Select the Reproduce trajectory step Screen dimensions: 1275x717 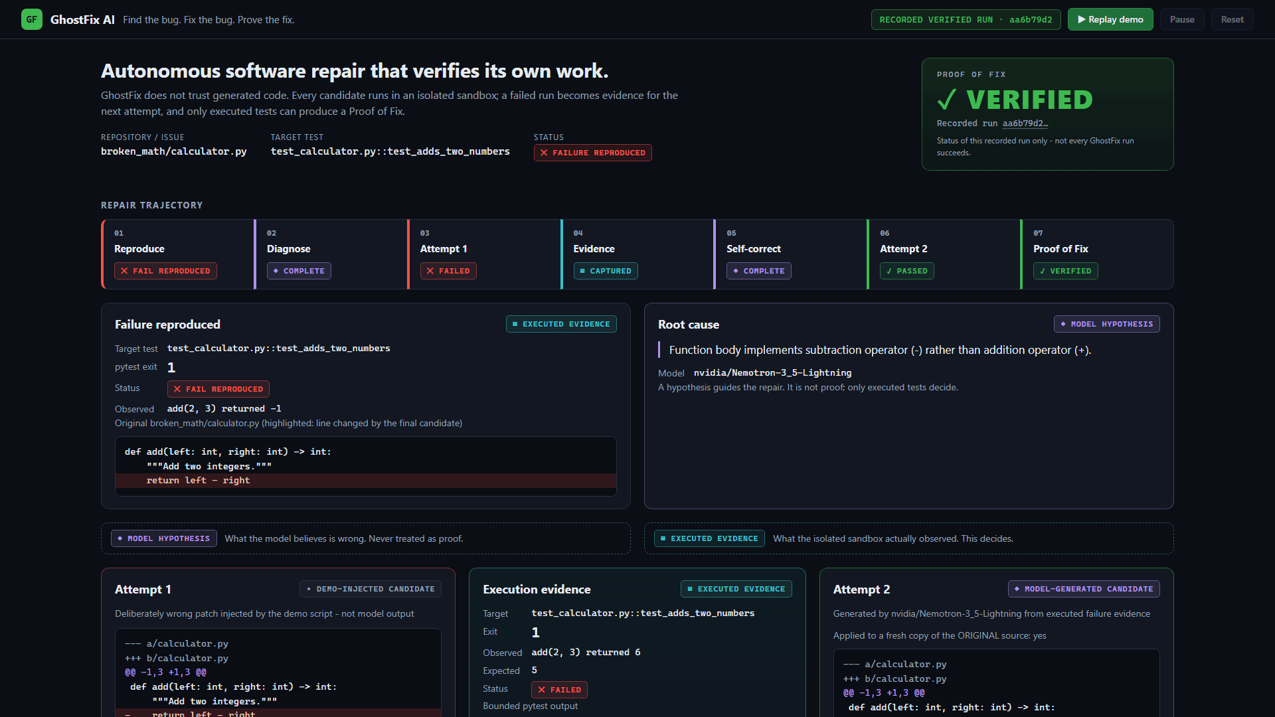click(178, 254)
